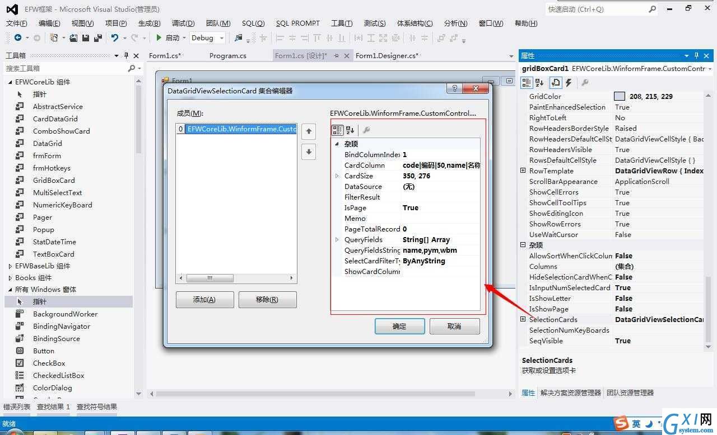Click the 确定 button in dialog
Viewport: 717px width, 435px height.
[x=399, y=327]
